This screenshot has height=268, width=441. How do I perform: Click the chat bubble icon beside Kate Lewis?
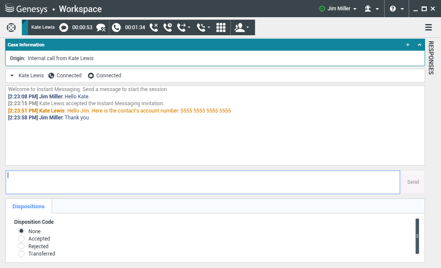[64, 27]
